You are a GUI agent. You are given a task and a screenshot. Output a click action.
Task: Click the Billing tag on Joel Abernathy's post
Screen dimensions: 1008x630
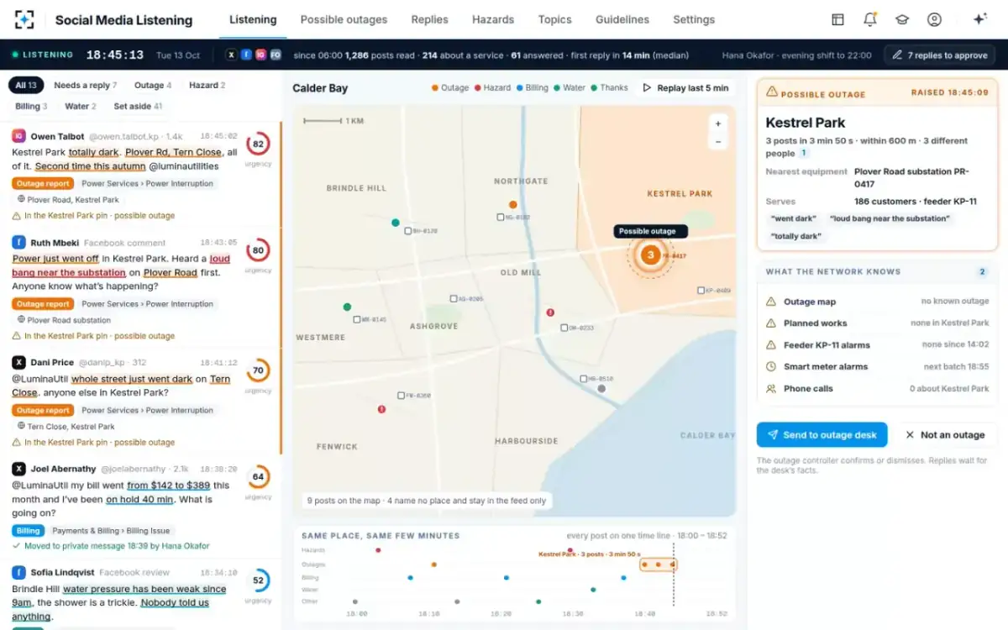tap(28, 531)
